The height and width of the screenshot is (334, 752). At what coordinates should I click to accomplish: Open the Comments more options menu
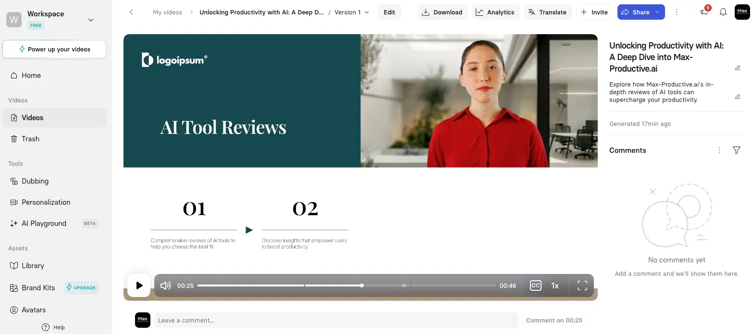[x=719, y=150]
